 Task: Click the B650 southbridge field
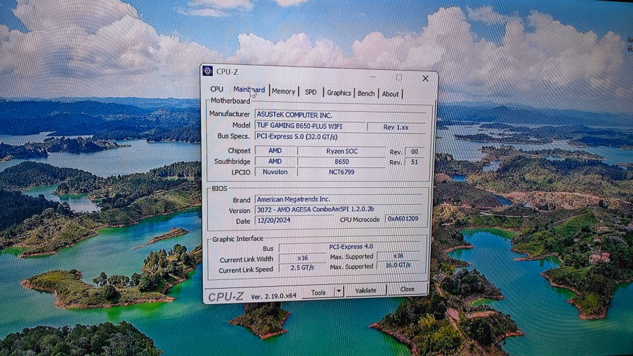tap(342, 162)
